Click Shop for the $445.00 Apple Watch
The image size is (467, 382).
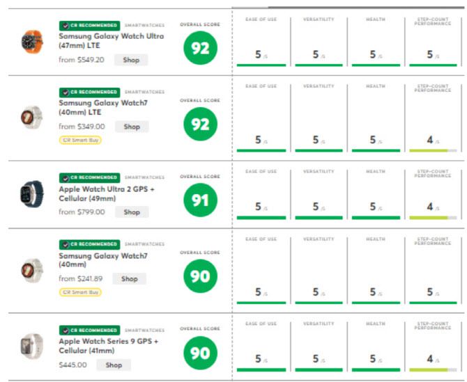click(114, 365)
